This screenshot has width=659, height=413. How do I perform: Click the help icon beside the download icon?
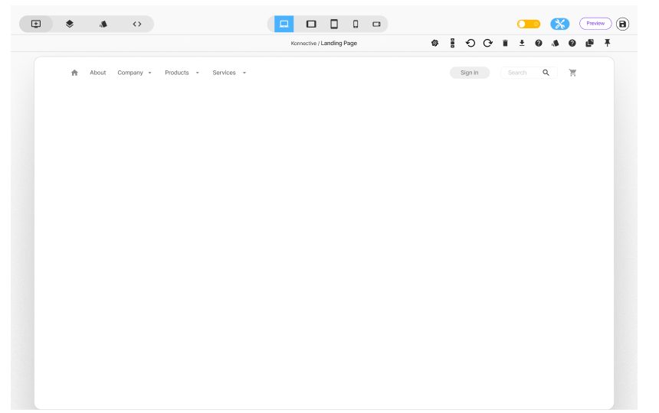[539, 43]
